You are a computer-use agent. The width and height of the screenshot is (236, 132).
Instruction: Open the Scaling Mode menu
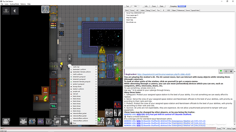point(14,4)
